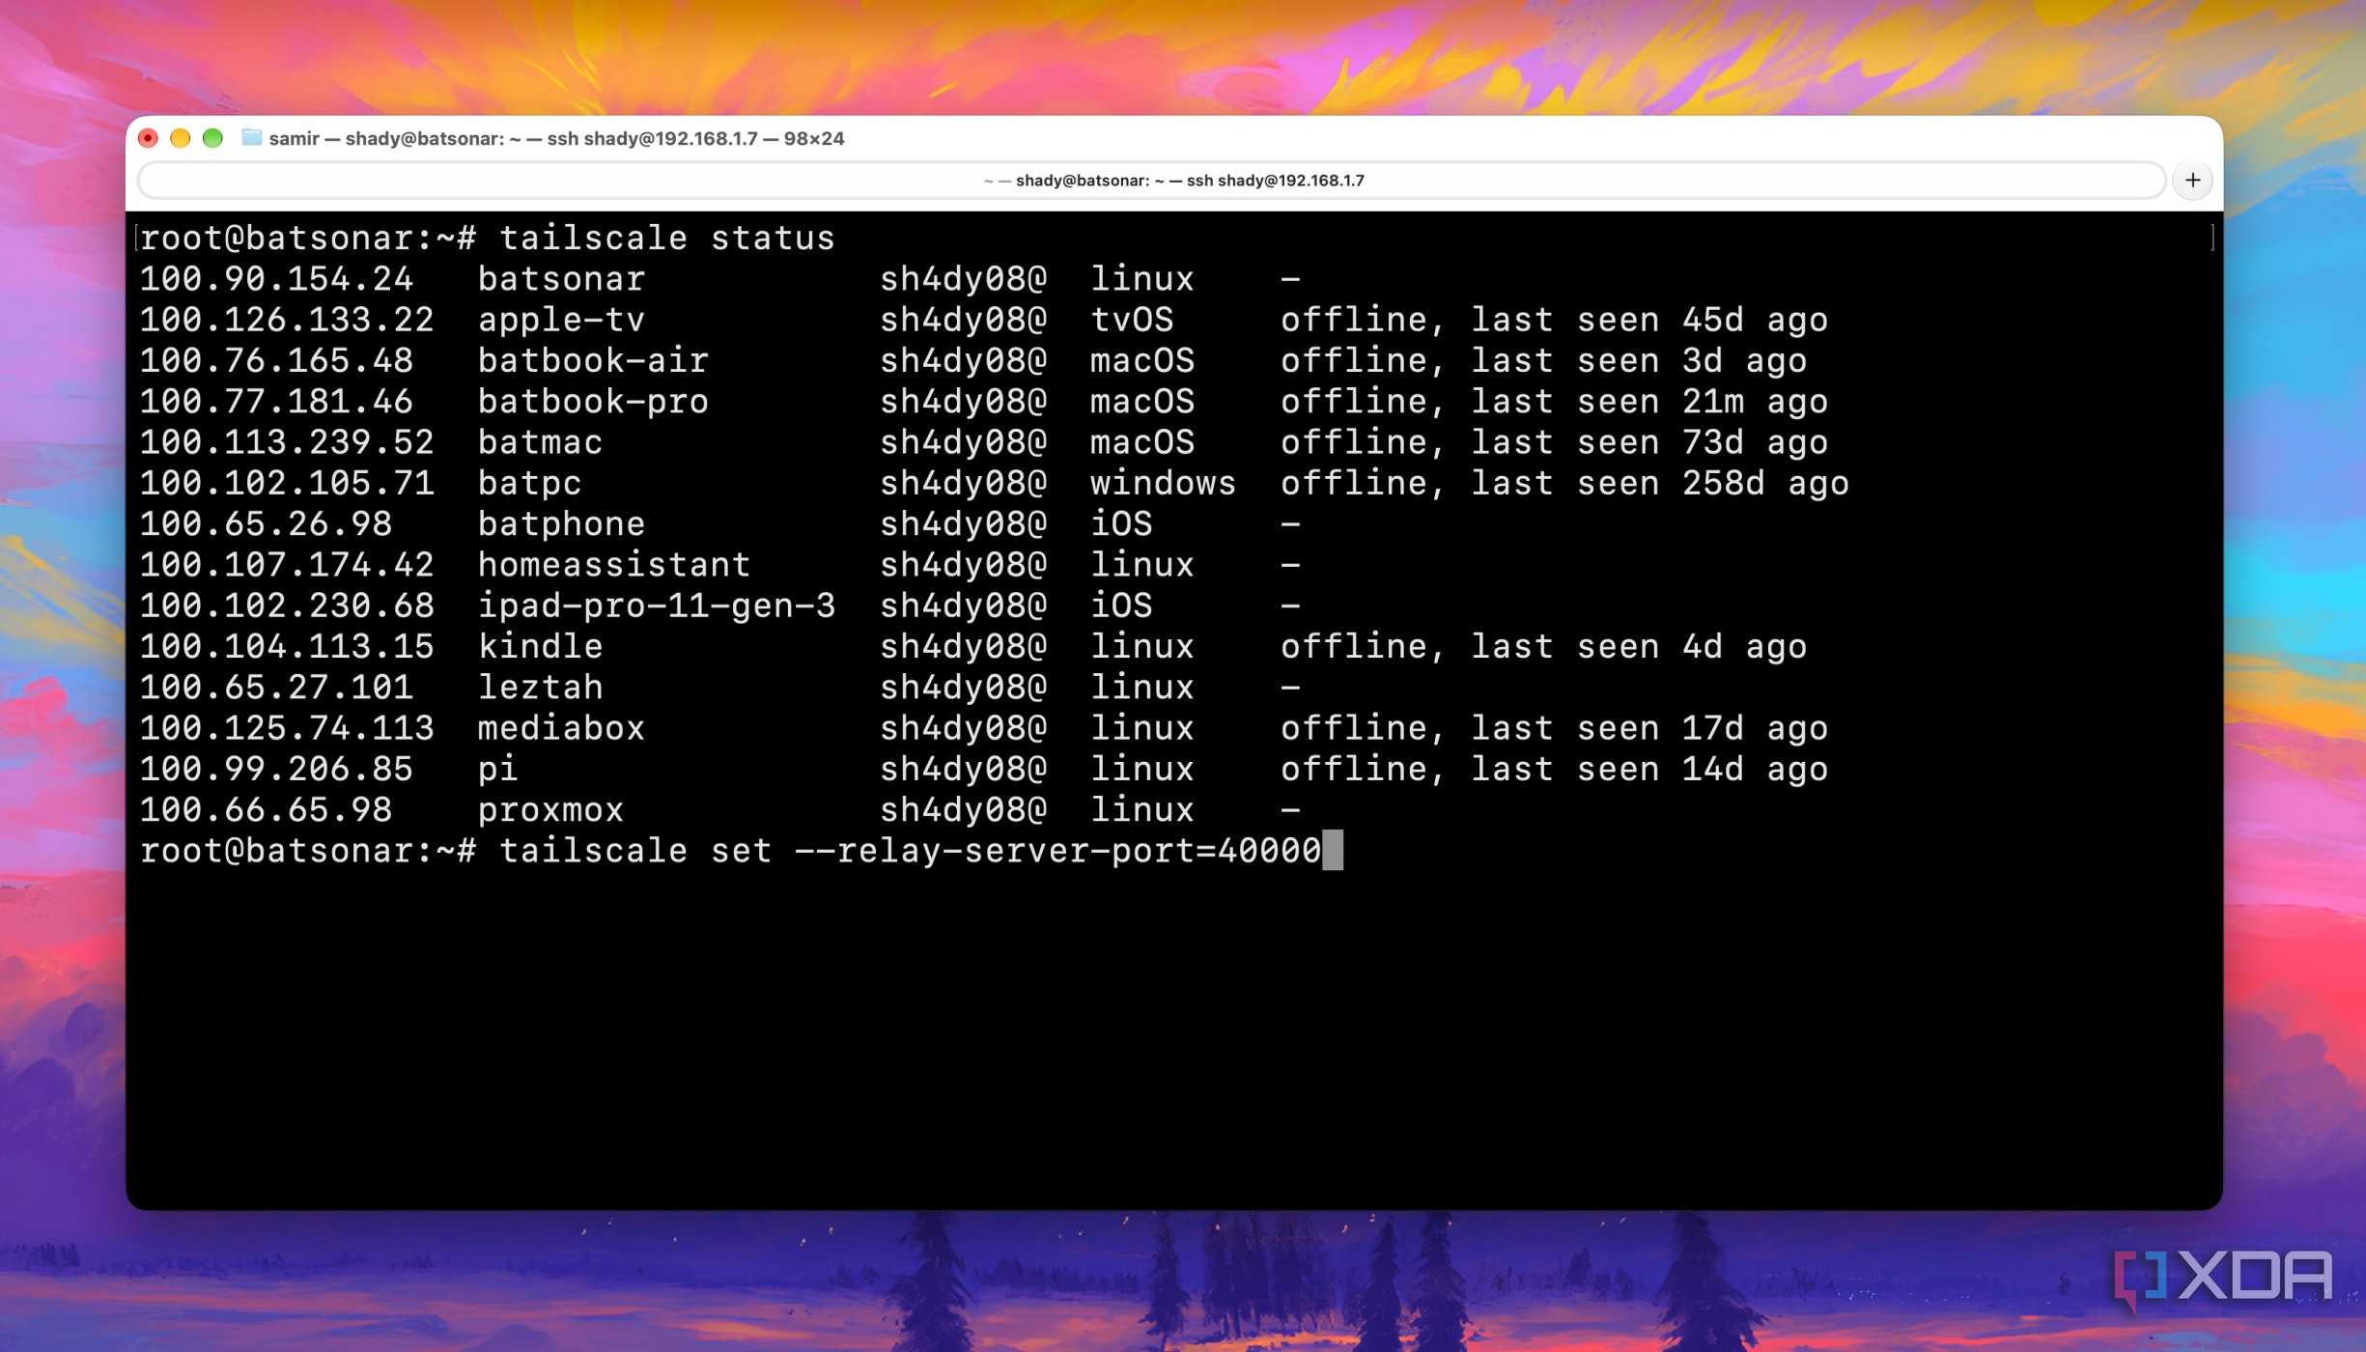Click the new tab plus button
2366x1352 pixels.
2192,181
